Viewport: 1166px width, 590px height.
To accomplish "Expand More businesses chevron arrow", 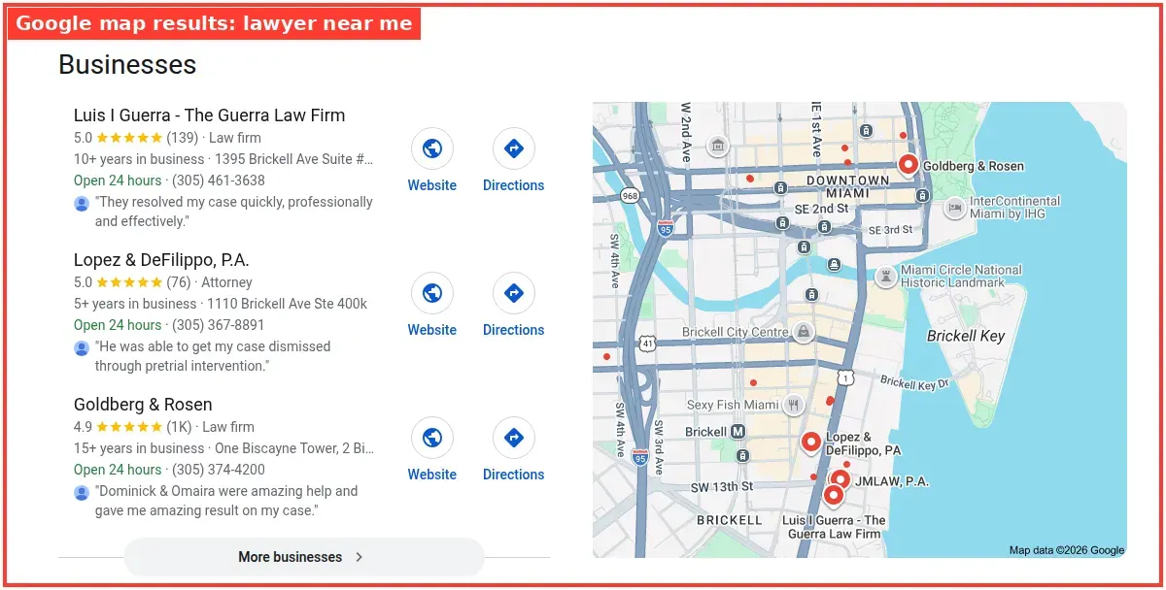I will 360,557.
